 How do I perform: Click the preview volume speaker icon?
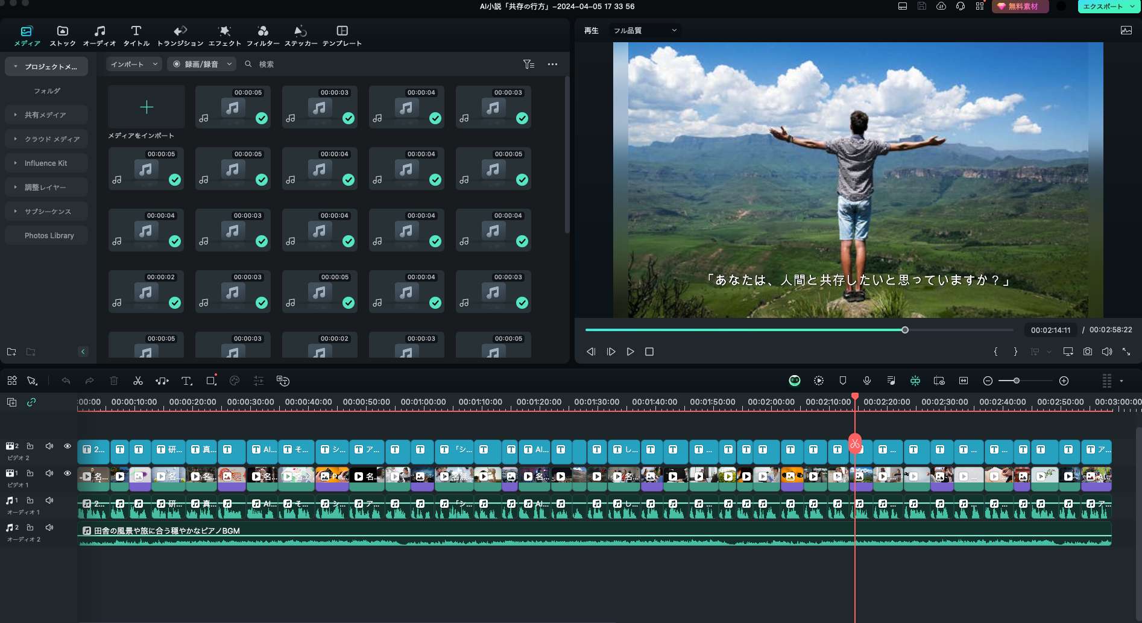(1107, 352)
